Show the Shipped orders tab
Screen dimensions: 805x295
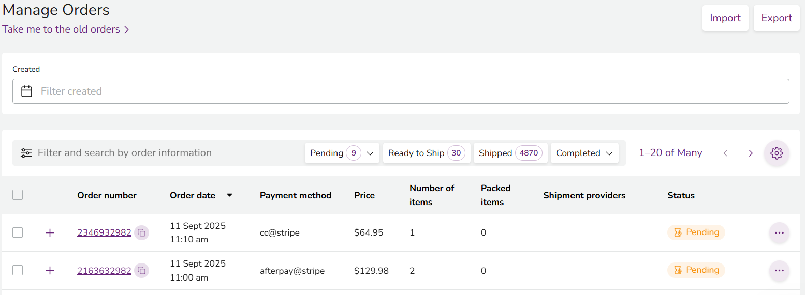click(510, 153)
